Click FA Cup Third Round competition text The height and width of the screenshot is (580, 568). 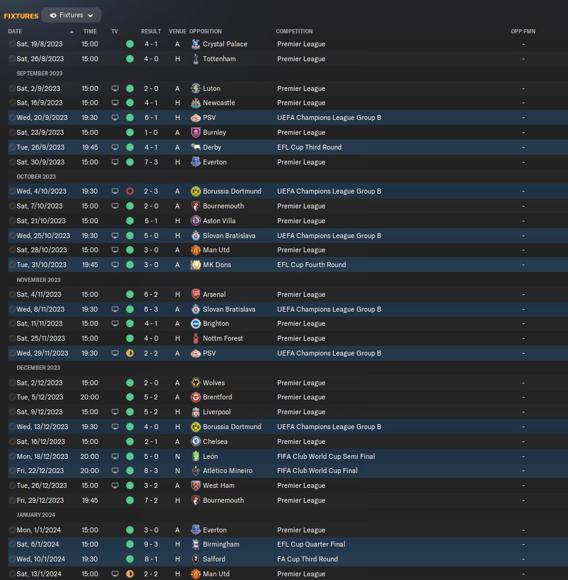[308, 559]
